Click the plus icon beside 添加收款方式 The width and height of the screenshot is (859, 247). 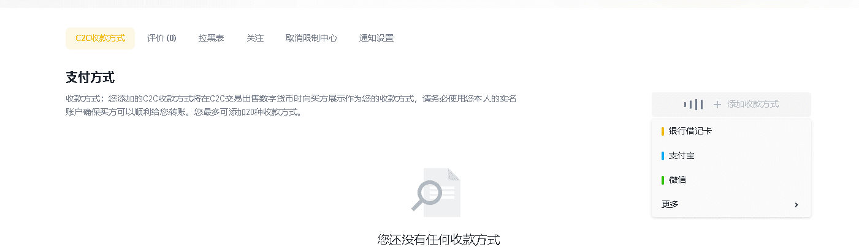coord(717,105)
